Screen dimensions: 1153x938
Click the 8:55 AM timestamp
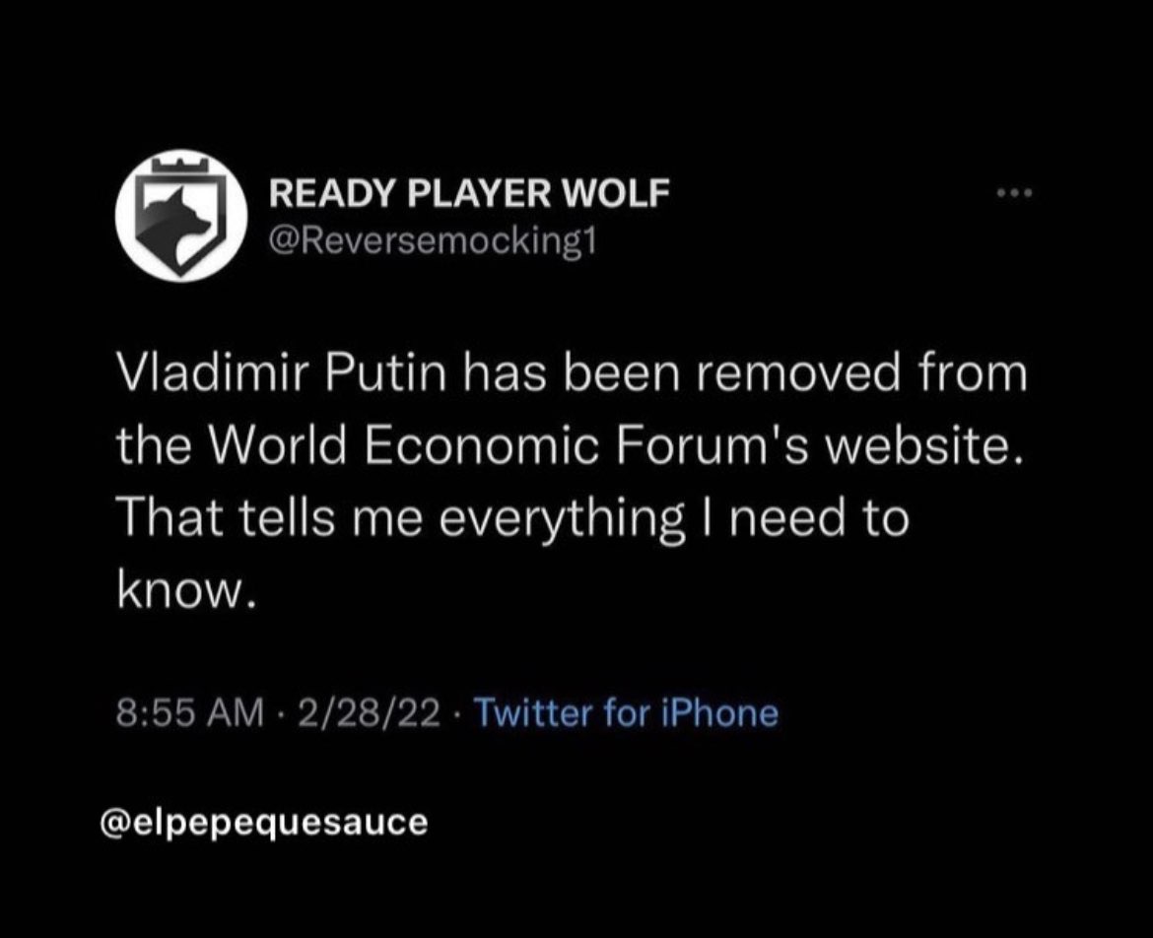click(x=190, y=713)
